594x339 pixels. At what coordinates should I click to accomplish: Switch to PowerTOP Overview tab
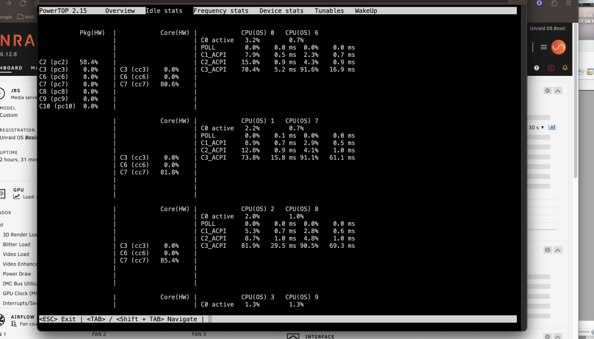[120, 11]
